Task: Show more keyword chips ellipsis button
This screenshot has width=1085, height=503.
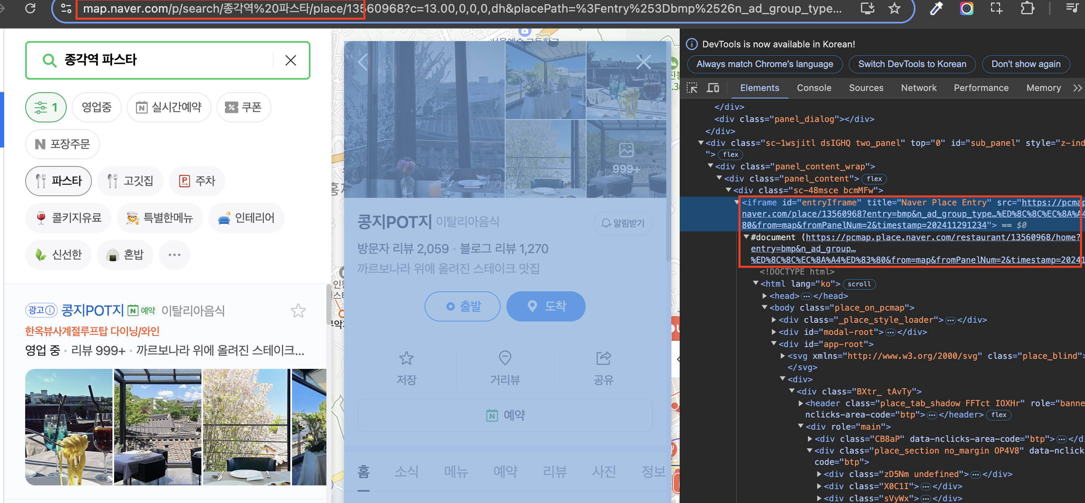Action: [x=175, y=255]
